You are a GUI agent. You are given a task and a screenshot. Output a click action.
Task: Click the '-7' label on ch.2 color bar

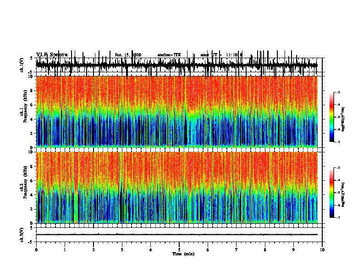[338, 218]
